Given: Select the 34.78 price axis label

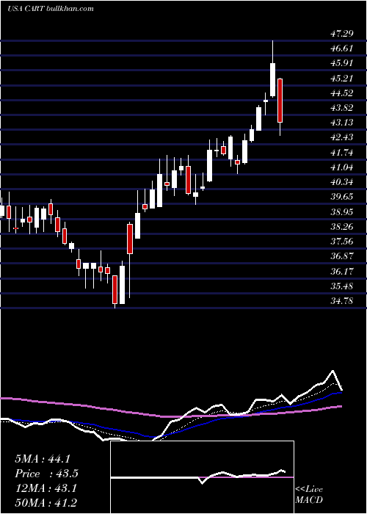Looking at the screenshot, I should [x=342, y=300].
